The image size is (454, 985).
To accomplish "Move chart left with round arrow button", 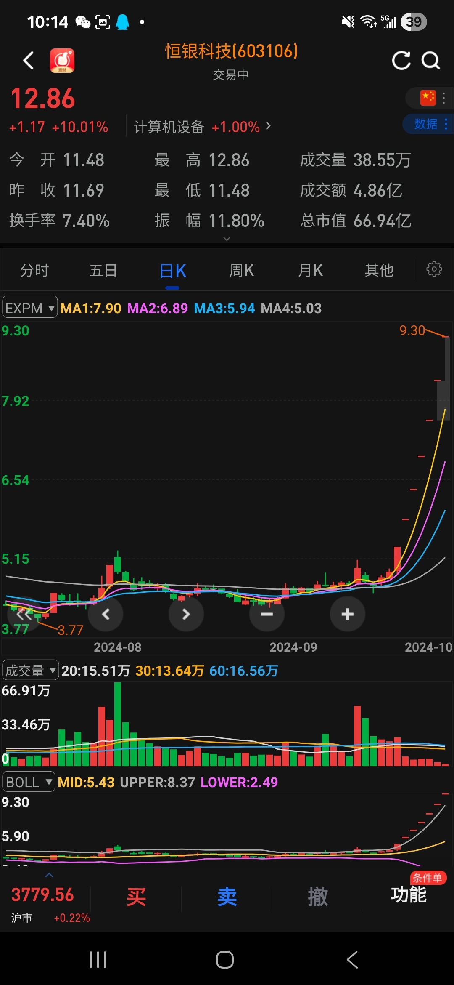I will (x=106, y=614).
